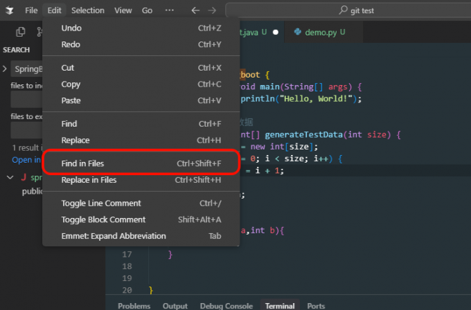471x310 pixels.
Task: Click the unsaved dot on the java tab
Action: (276, 32)
